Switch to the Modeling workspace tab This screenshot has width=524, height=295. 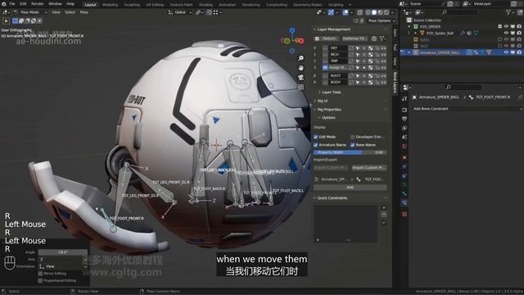(110, 5)
